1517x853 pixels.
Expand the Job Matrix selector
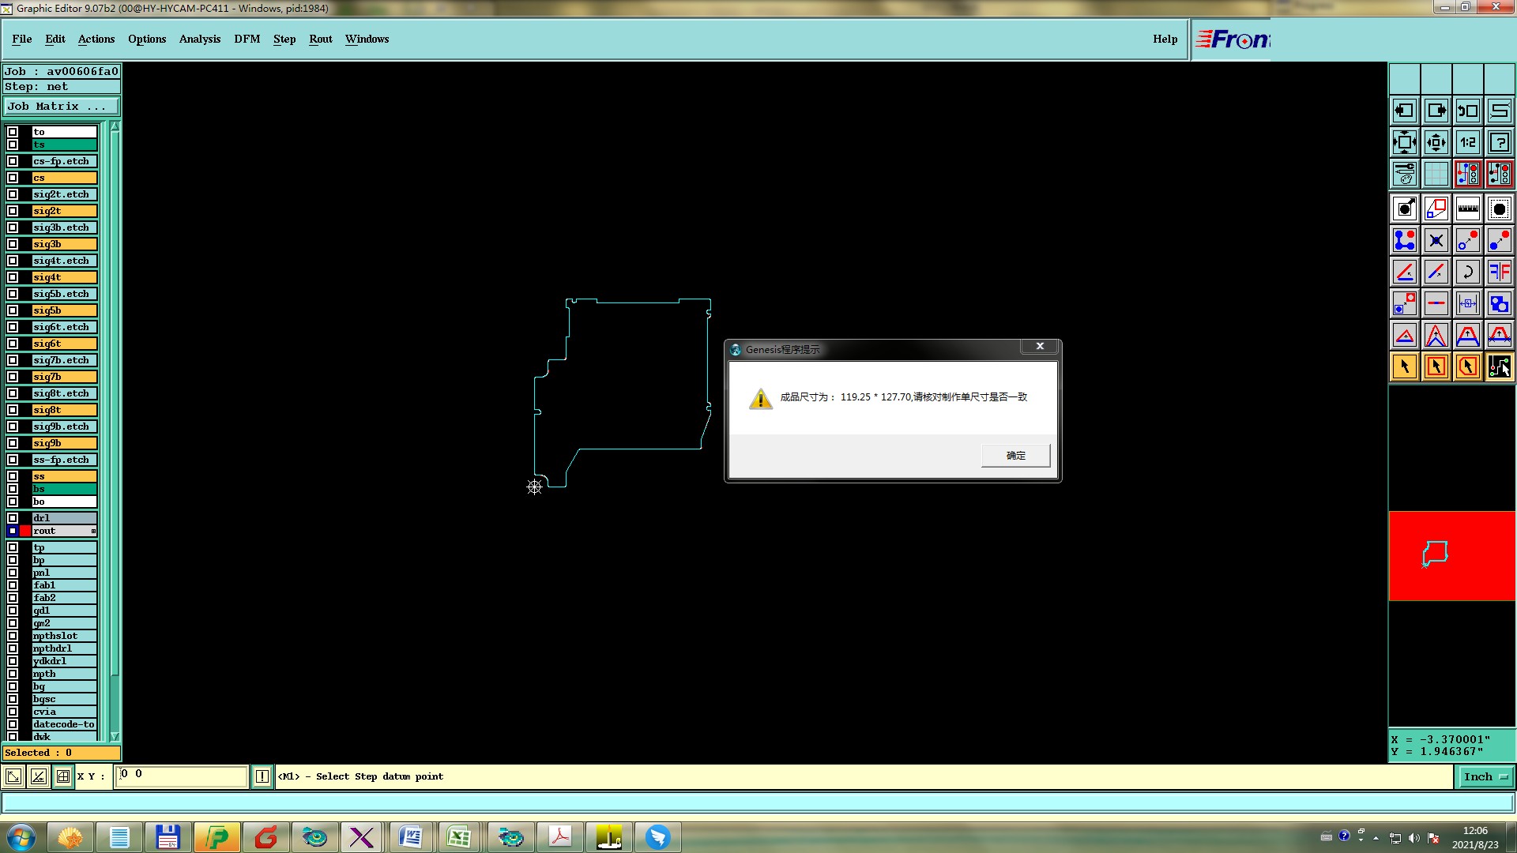pos(62,107)
